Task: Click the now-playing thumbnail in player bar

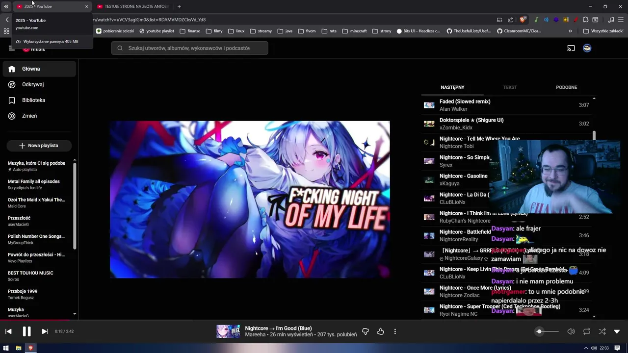Action: tap(228, 331)
